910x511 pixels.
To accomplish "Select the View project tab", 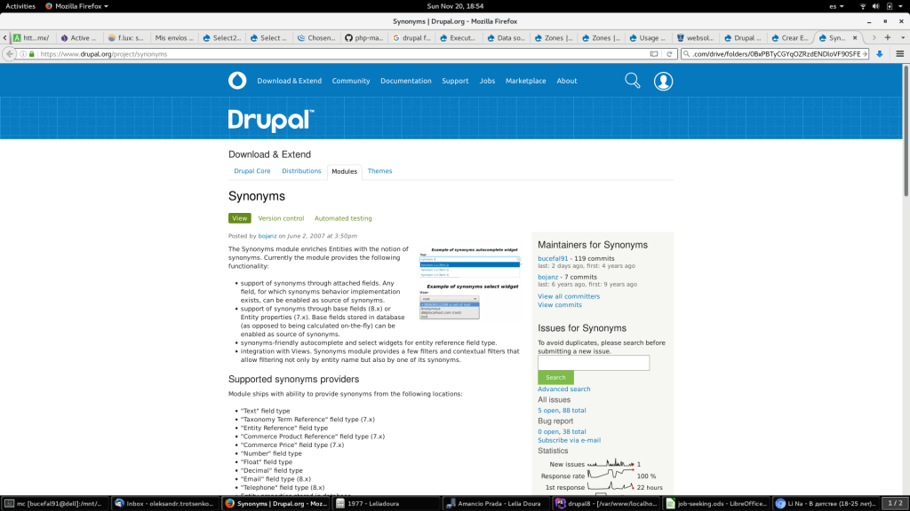I will 239,218.
